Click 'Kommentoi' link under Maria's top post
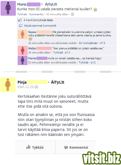121x165 pixels. coord(36,14)
